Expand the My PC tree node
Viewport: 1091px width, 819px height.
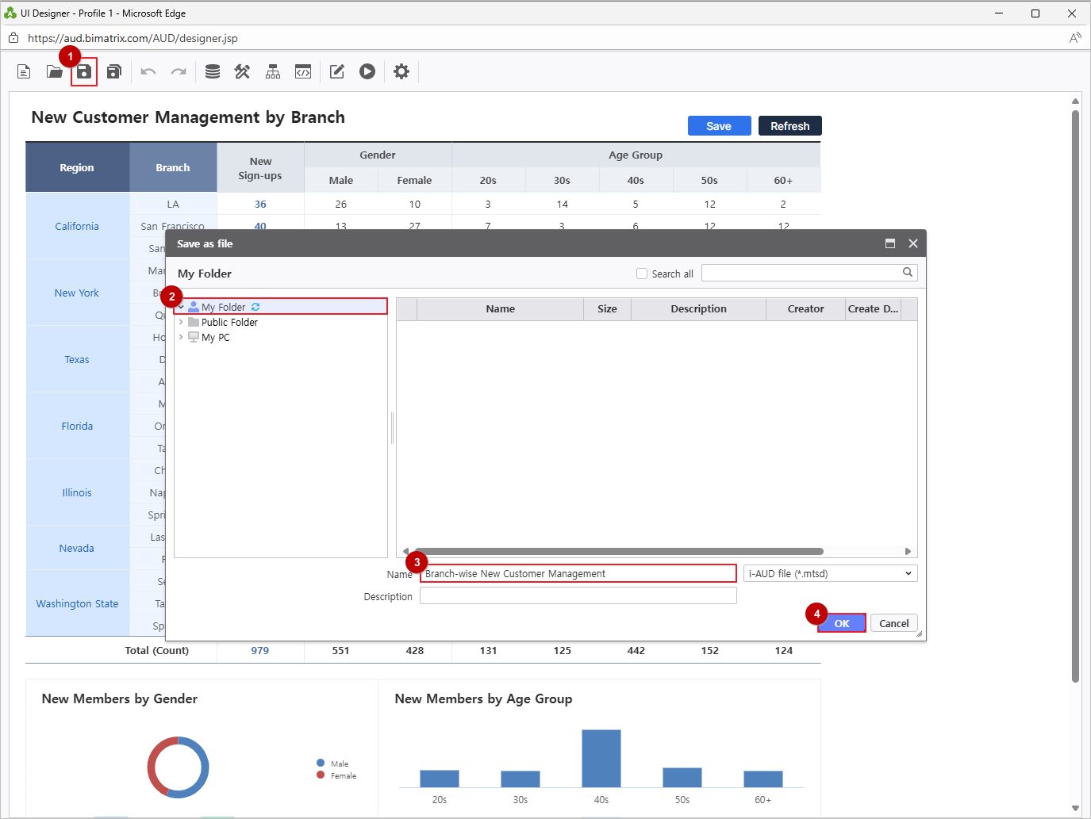coord(181,337)
